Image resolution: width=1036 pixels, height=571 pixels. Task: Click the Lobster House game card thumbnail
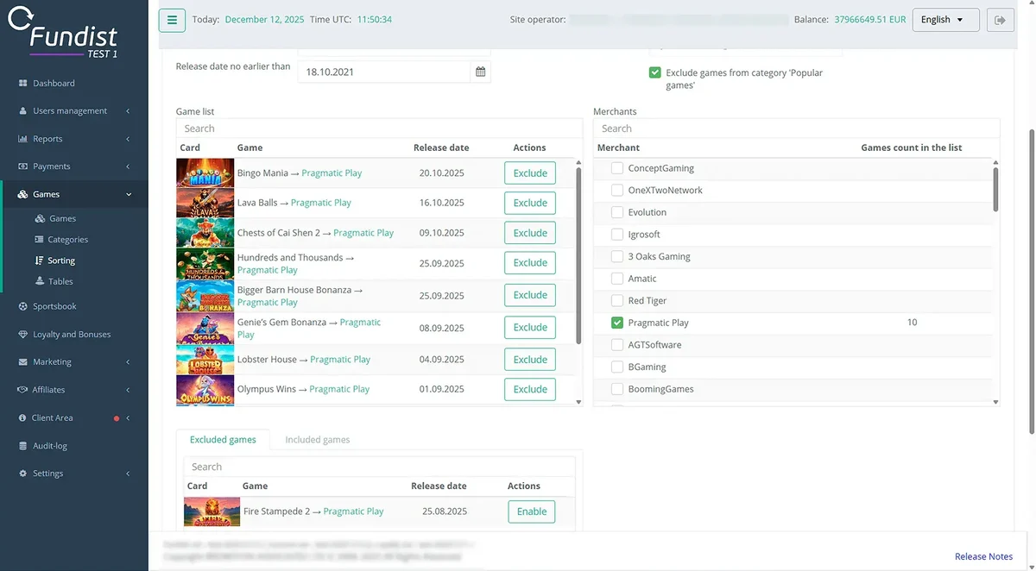(205, 360)
